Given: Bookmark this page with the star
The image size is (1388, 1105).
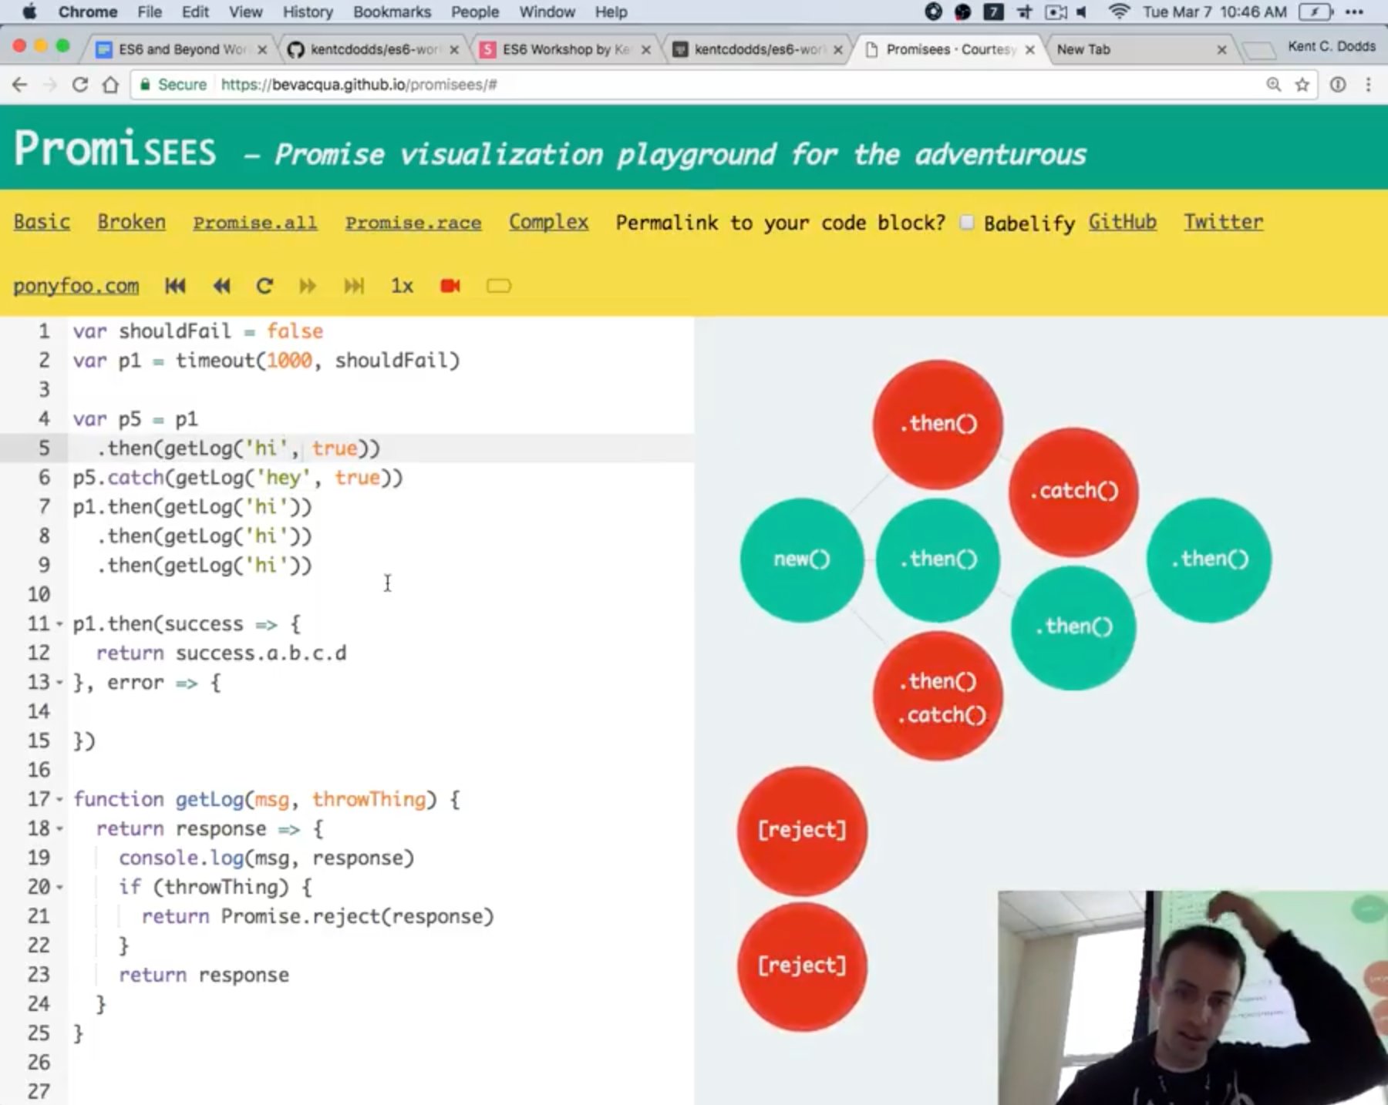Looking at the screenshot, I should coord(1302,85).
